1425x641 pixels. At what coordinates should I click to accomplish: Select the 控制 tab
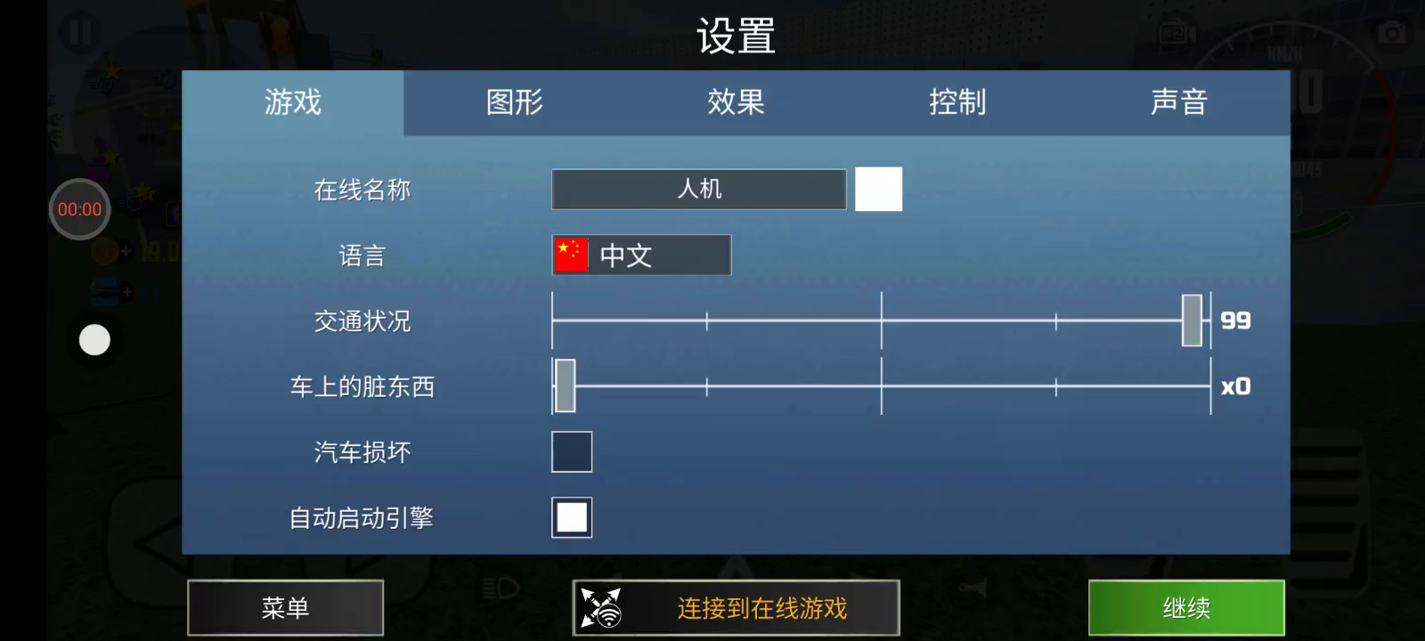tap(957, 102)
